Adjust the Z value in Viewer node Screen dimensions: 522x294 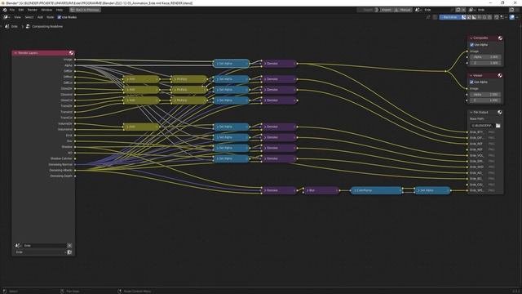point(485,100)
